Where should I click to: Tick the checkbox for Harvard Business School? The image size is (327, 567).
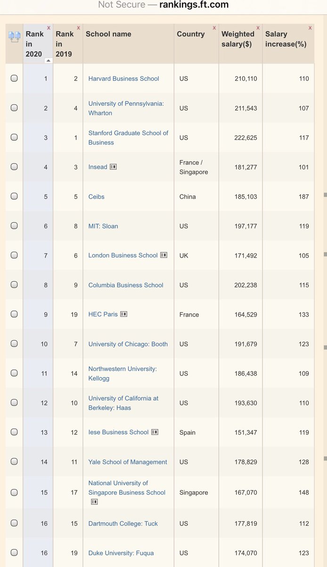click(x=14, y=78)
